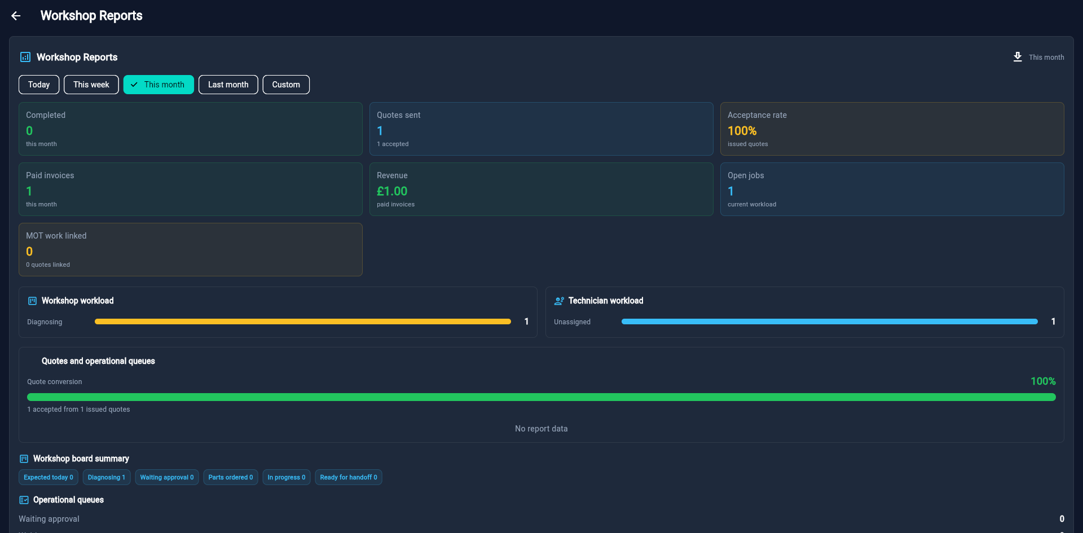Click the download report icon

(1018, 57)
